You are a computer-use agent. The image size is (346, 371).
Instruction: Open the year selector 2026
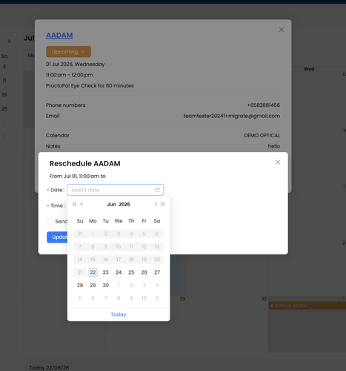click(124, 204)
